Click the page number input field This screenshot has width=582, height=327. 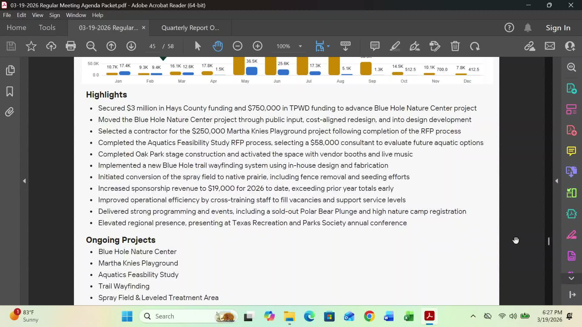pos(152,46)
